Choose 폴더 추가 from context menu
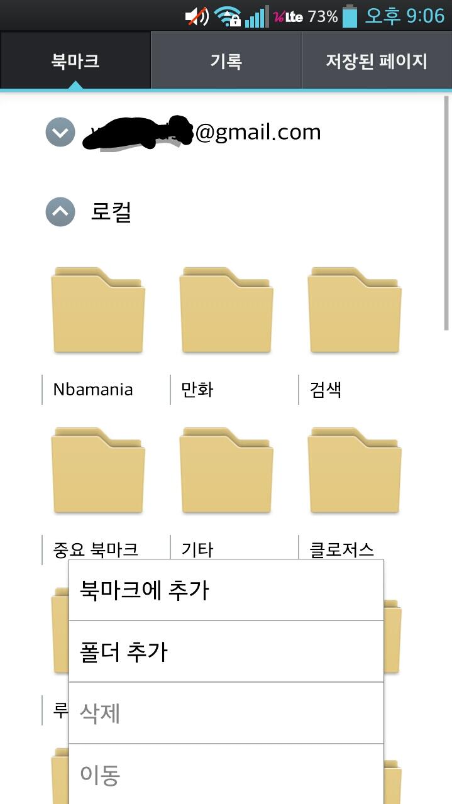 tap(226, 651)
